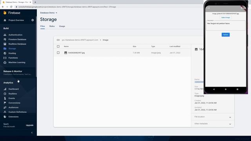Go back in browser history
The width and height of the screenshot is (251, 141).
point(3,7)
